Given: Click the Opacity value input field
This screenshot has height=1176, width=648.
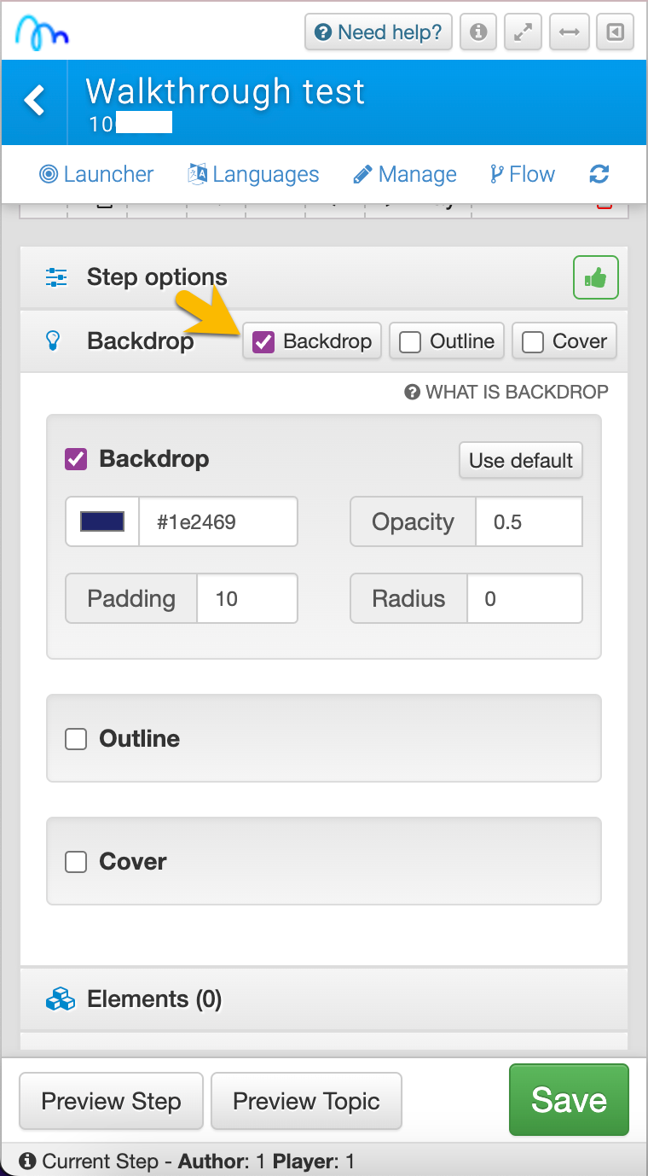Looking at the screenshot, I should [528, 521].
